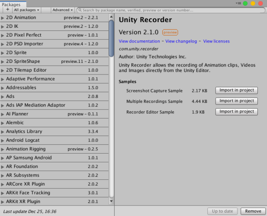Expand the 2D SpriteShape package
This screenshot has height=216, width=267.
click(3, 62)
